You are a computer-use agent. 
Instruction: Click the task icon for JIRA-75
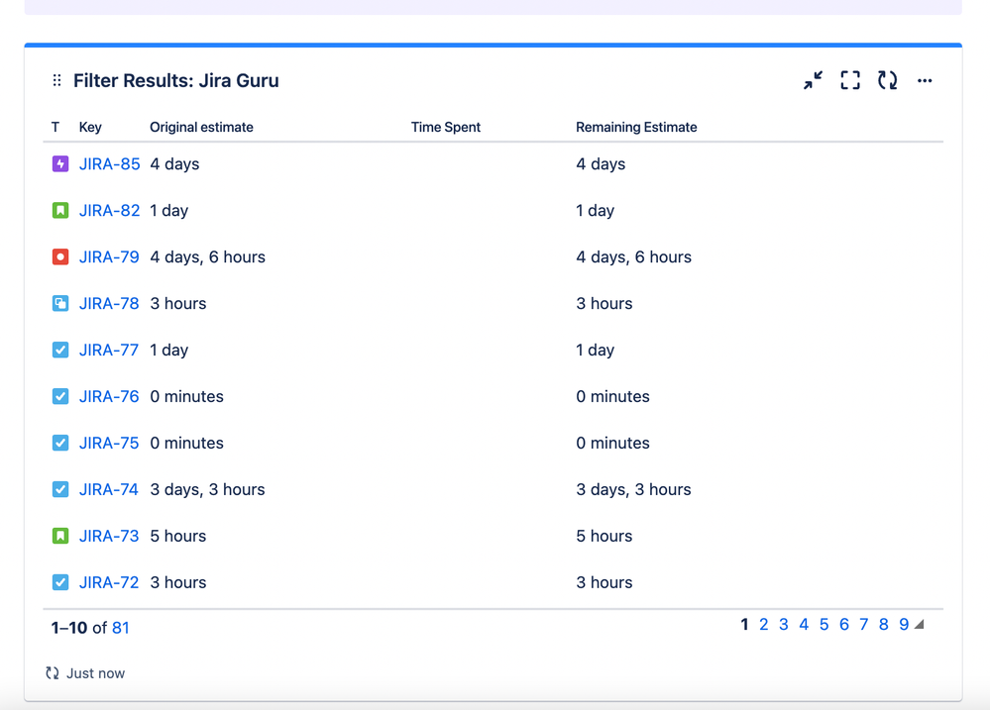coord(60,443)
